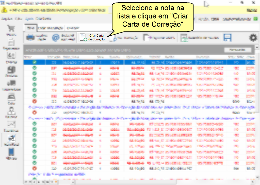260x185 pixels.
Task: Click the blue floppy disk save icon
Action: (227, 38)
